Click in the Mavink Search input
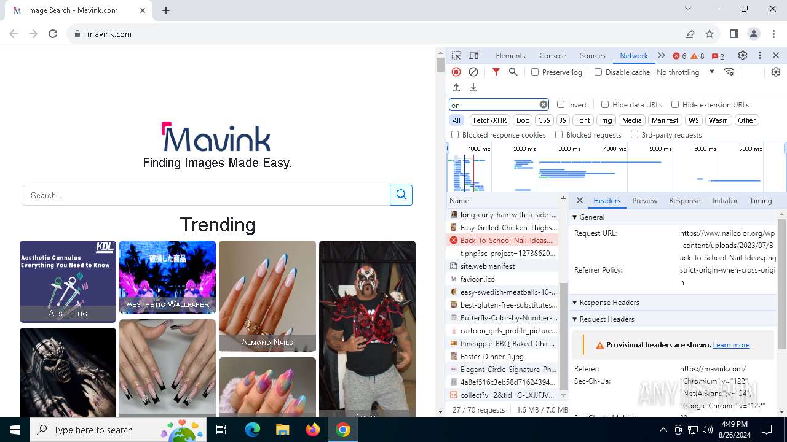 coord(207,195)
